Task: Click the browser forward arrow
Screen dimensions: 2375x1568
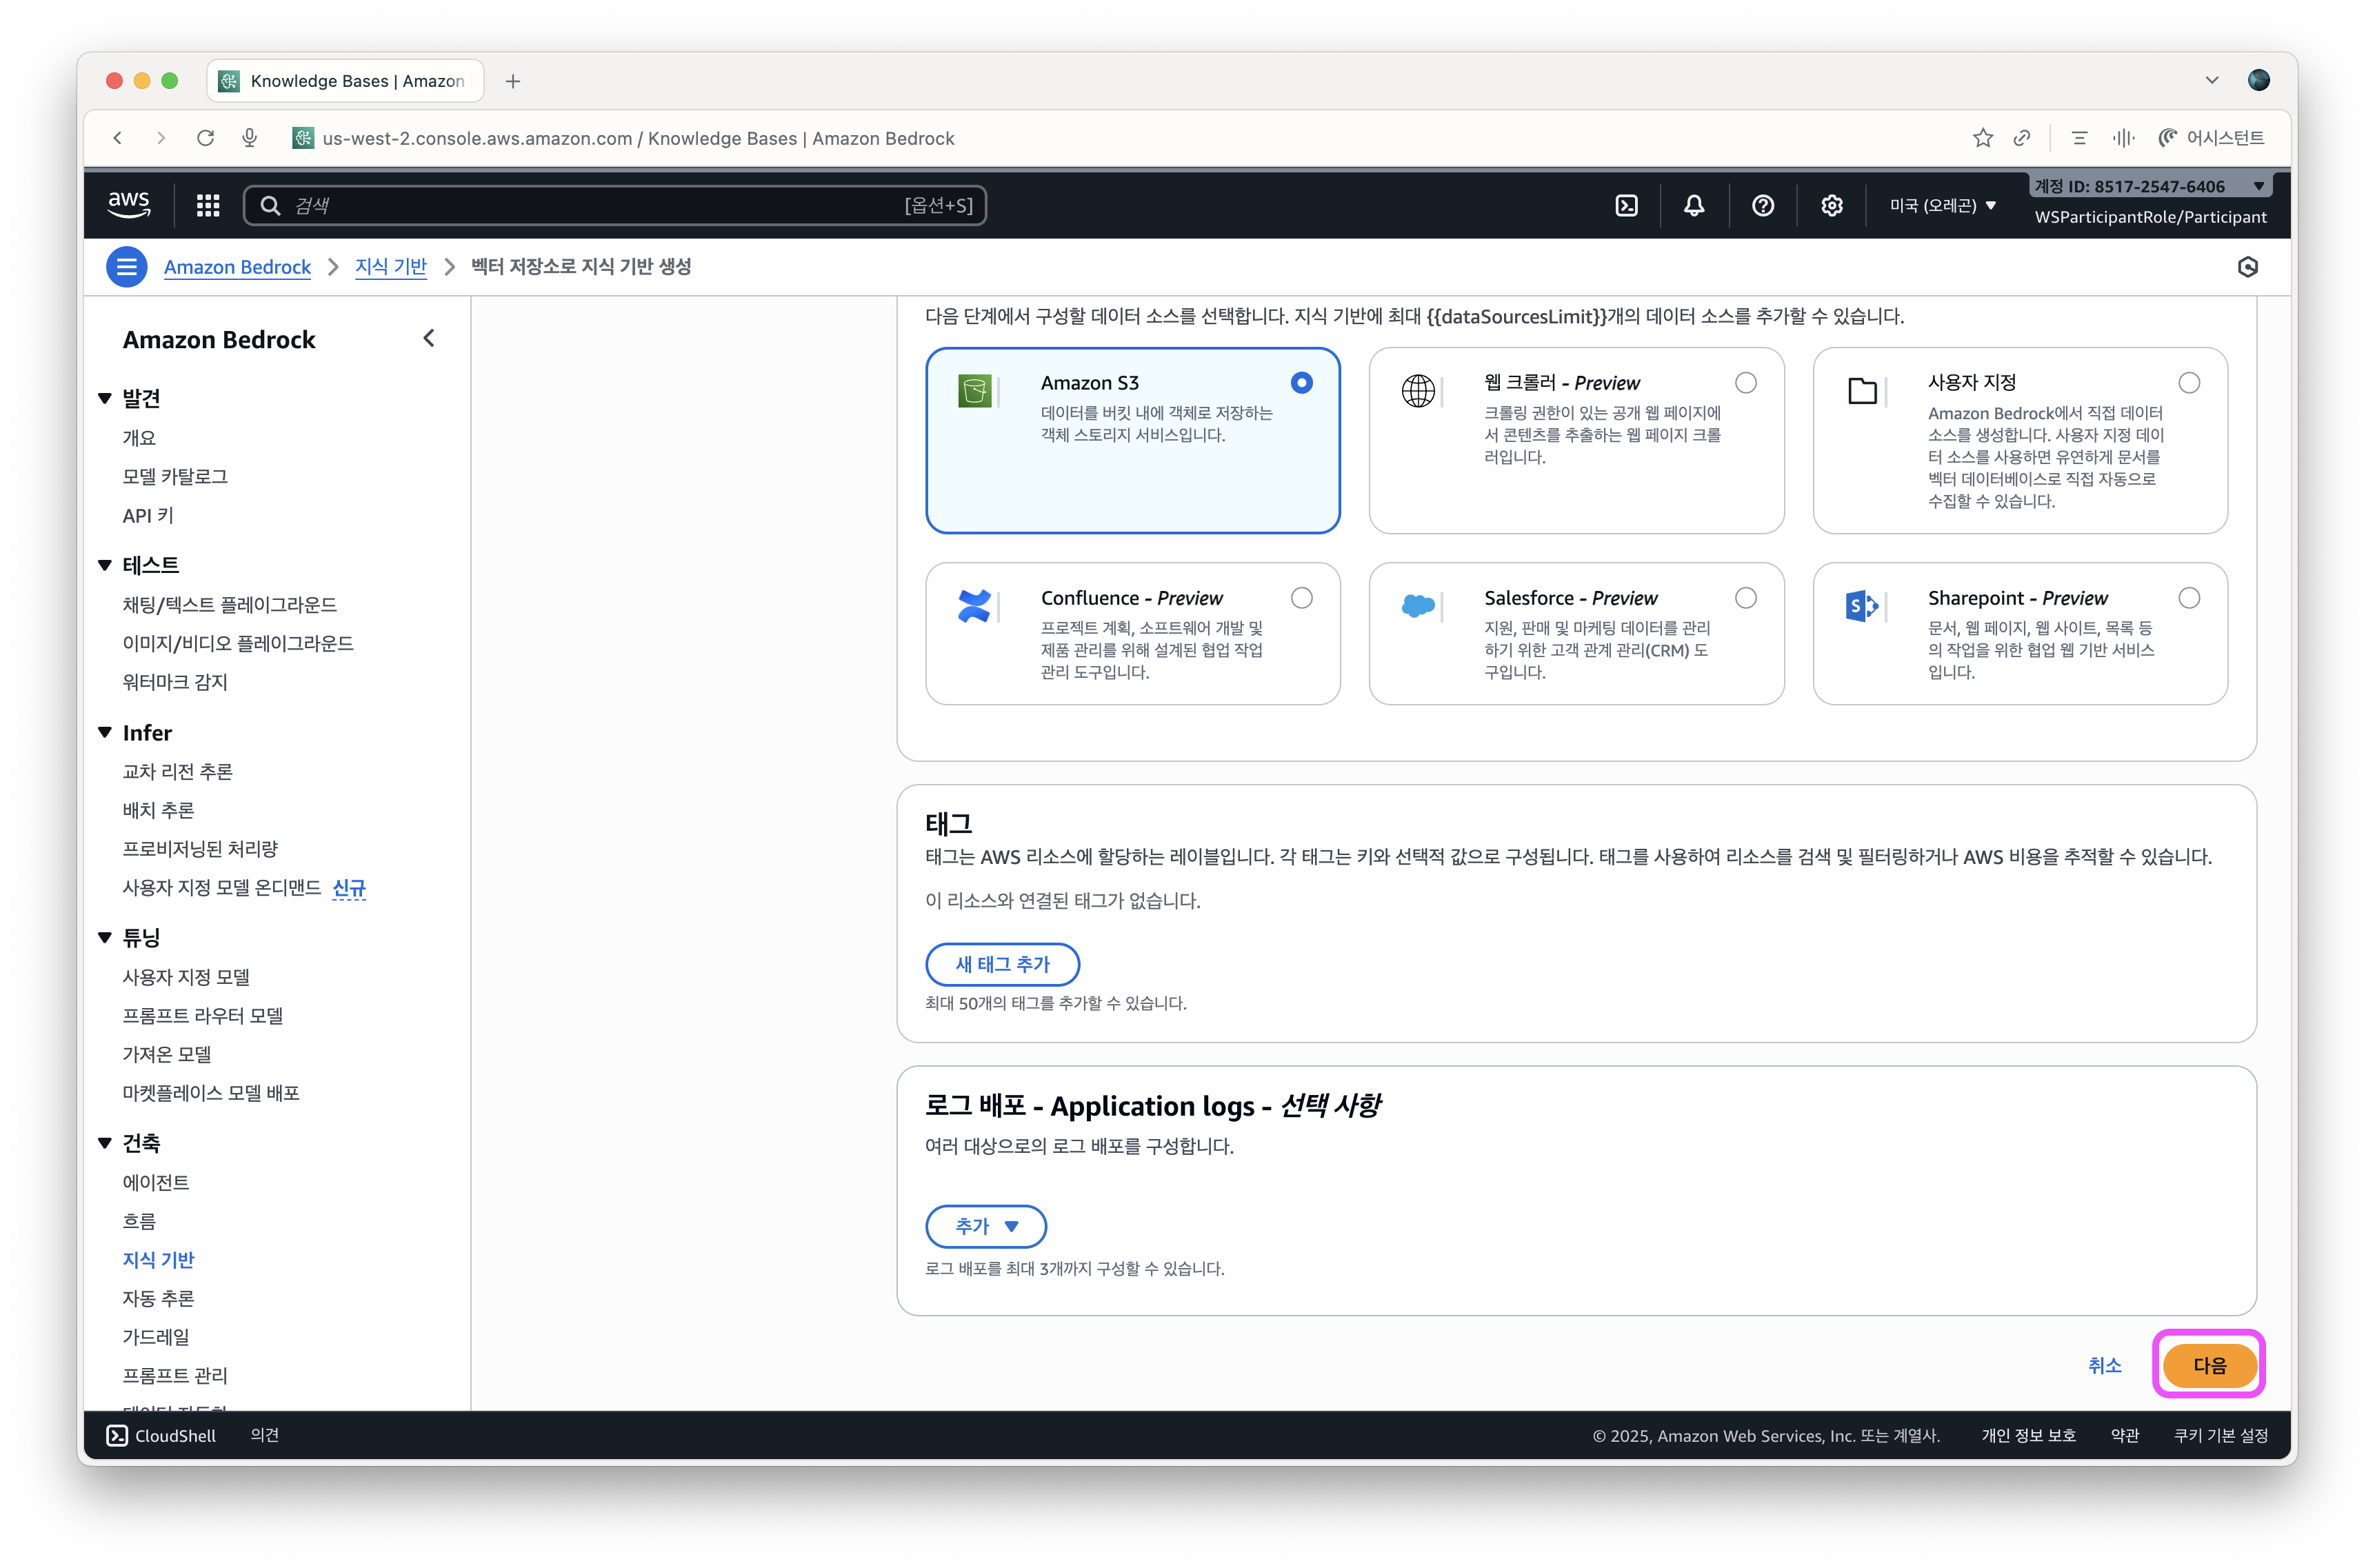Action: tap(161, 138)
